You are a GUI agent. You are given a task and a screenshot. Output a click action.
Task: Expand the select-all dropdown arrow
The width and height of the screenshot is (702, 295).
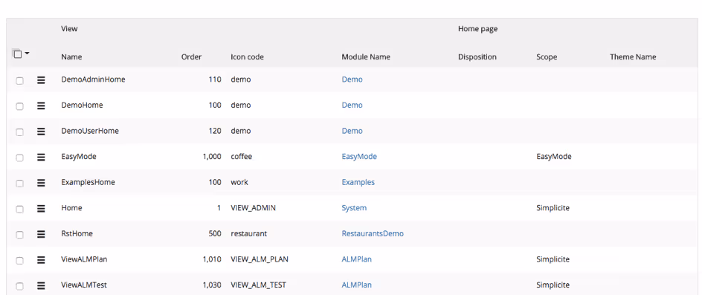tap(28, 54)
